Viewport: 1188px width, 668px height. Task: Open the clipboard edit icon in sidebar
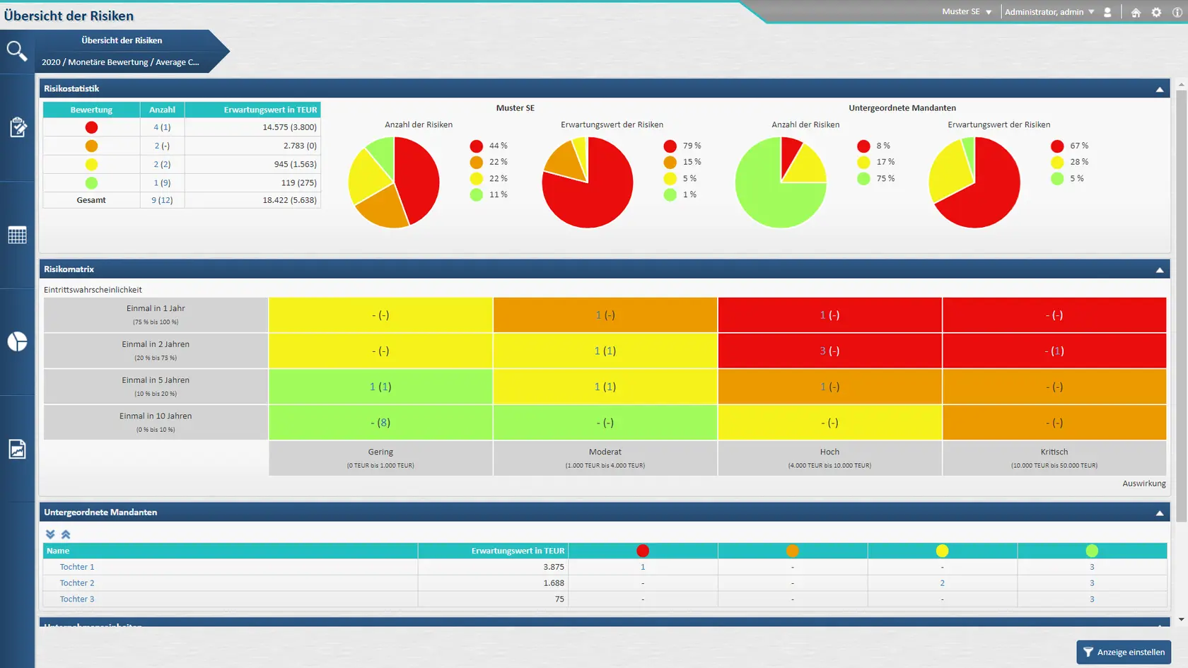click(x=18, y=127)
